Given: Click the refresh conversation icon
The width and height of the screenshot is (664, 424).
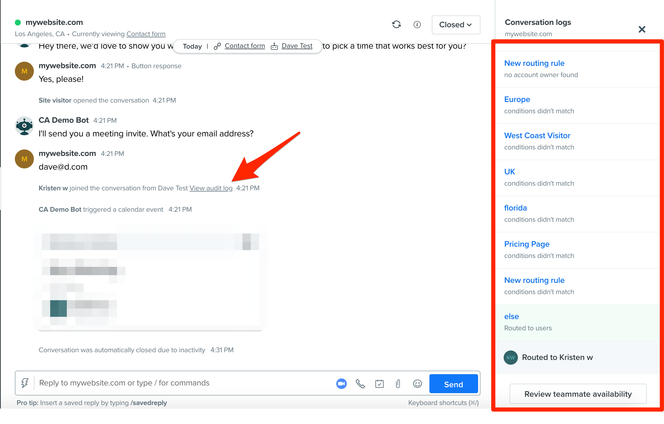Looking at the screenshot, I should 396,25.
